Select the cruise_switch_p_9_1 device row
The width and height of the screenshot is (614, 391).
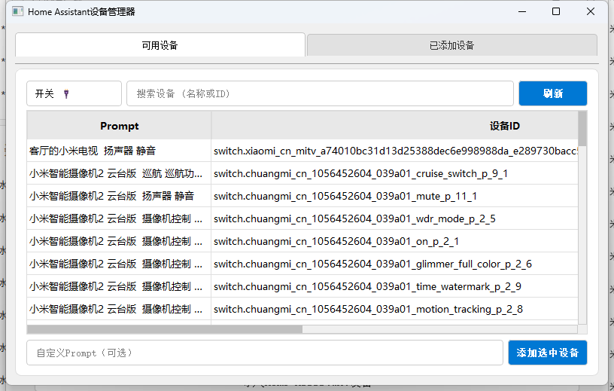(x=360, y=174)
